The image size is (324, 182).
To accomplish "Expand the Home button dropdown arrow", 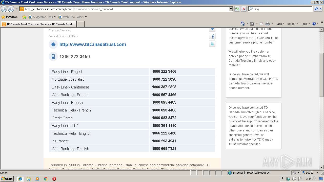I will click(247, 24).
